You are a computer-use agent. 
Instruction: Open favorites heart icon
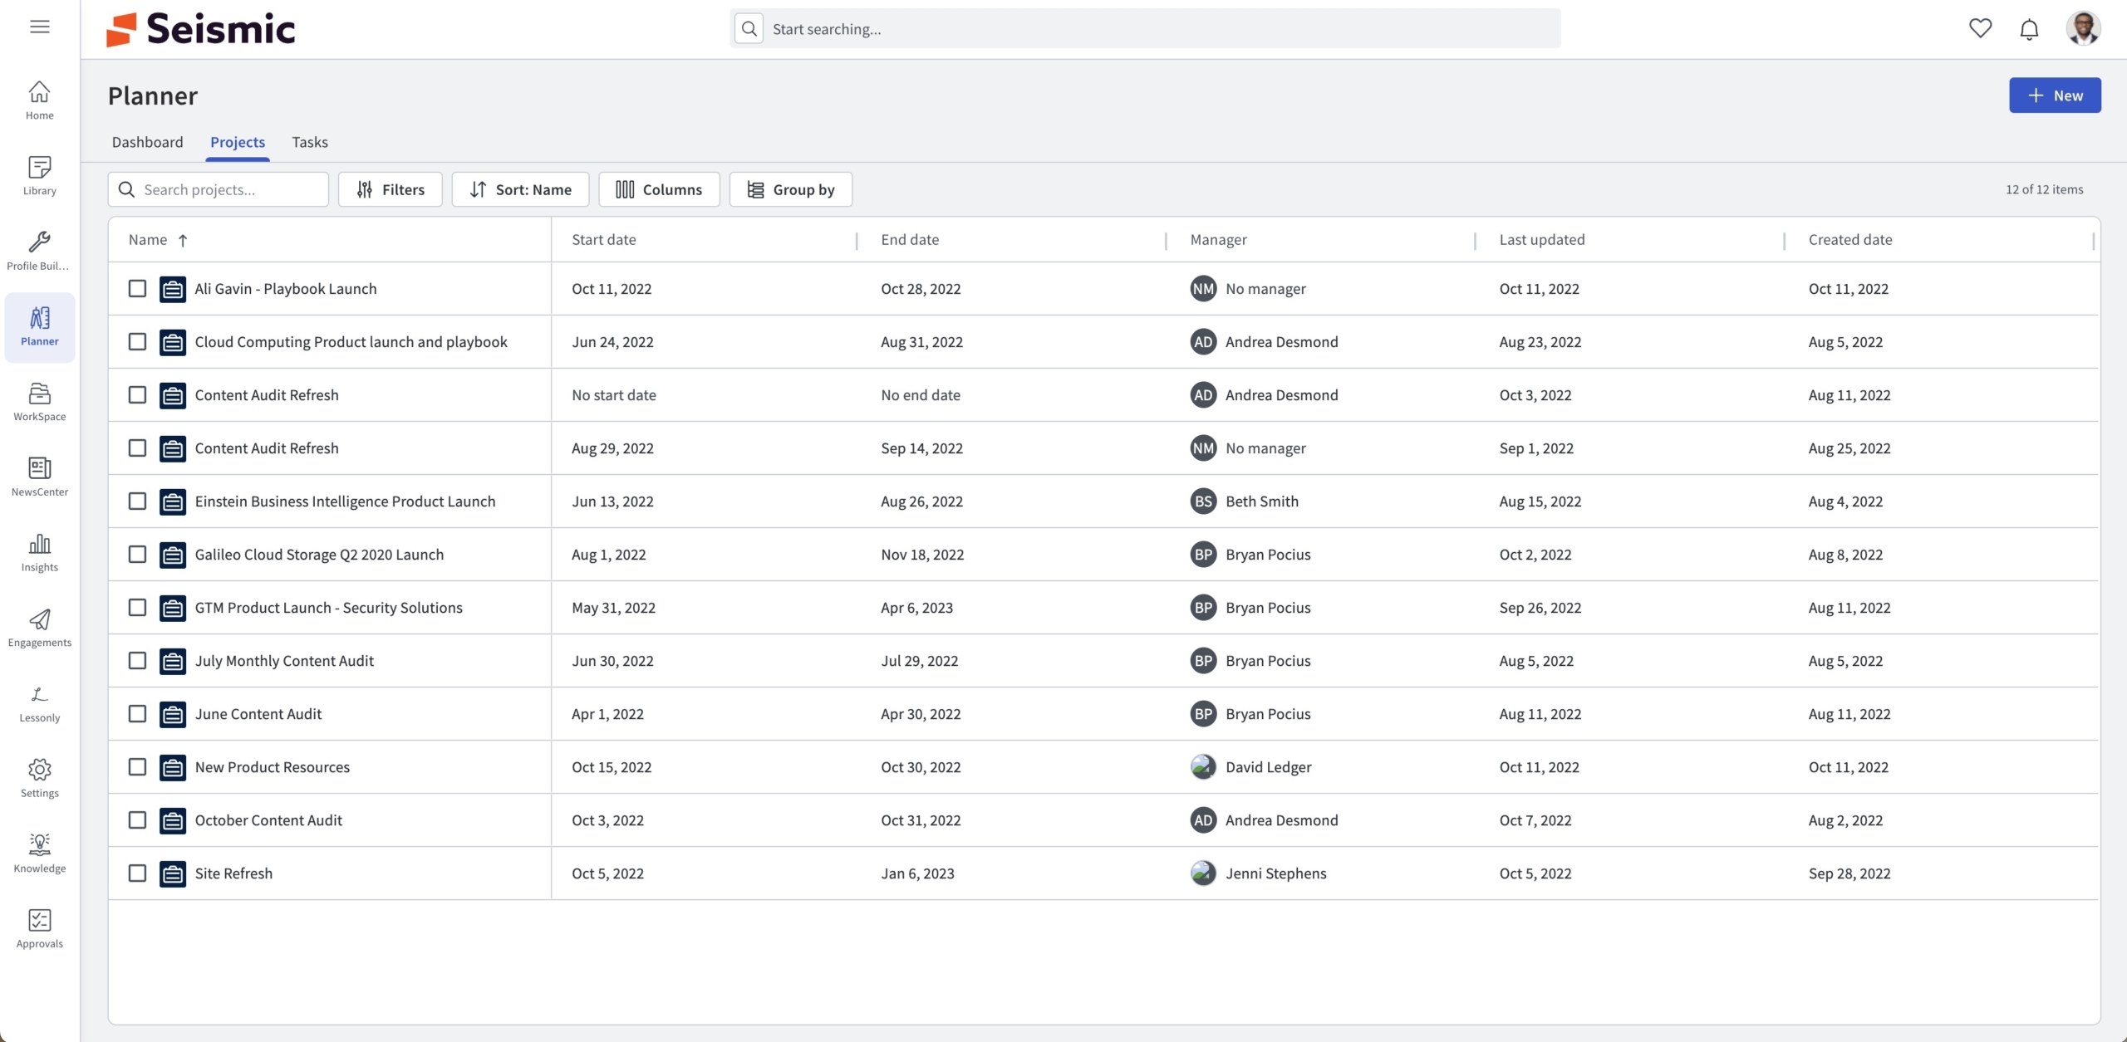1980,28
